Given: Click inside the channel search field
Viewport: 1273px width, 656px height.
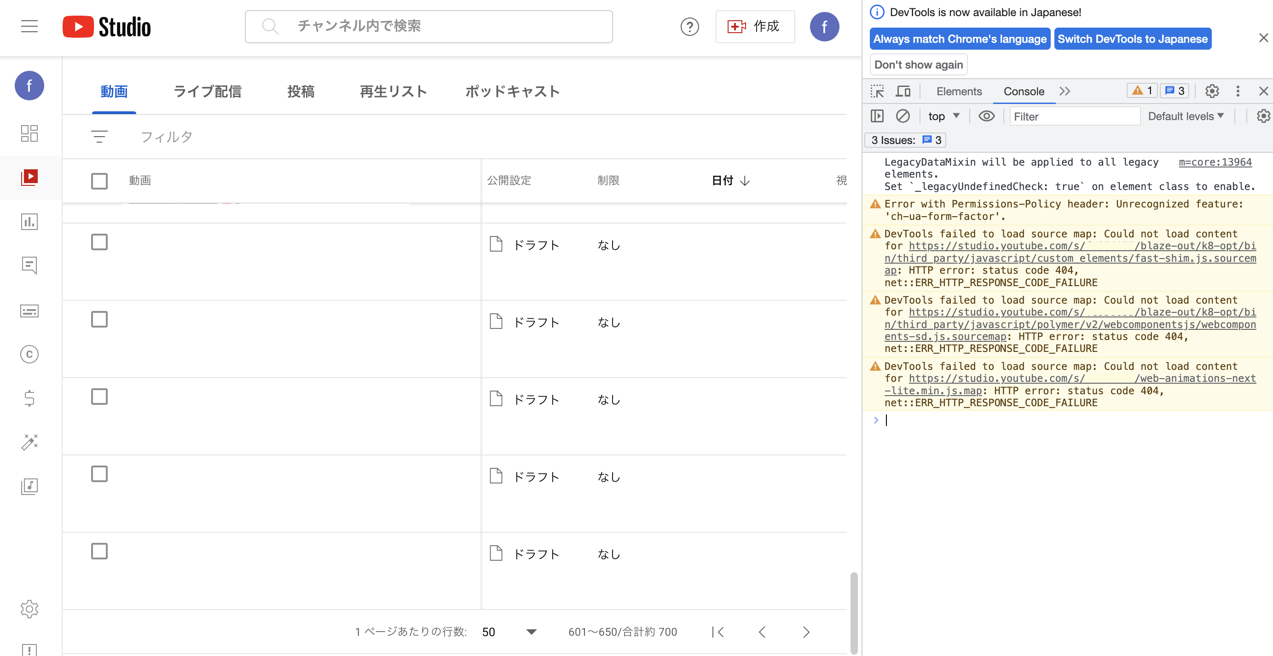Looking at the screenshot, I should coord(429,27).
